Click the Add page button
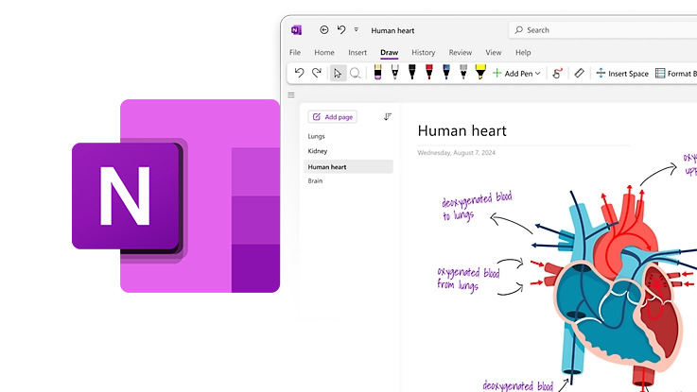 click(x=333, y=117)
